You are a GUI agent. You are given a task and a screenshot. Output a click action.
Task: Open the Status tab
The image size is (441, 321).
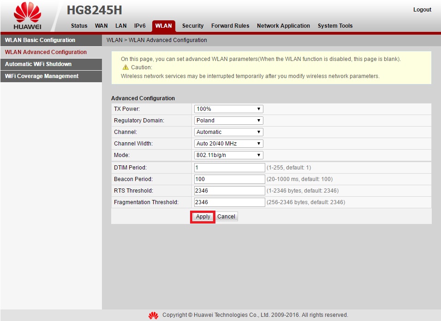[x=79, y=25]
